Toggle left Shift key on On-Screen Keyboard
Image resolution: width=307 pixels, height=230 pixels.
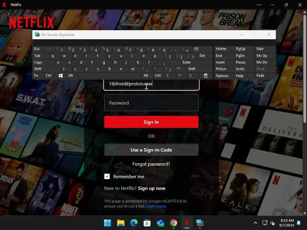click(46, 69)
